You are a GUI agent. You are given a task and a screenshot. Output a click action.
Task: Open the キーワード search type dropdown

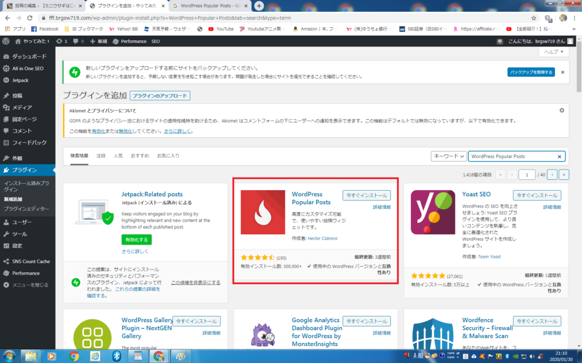448,157
